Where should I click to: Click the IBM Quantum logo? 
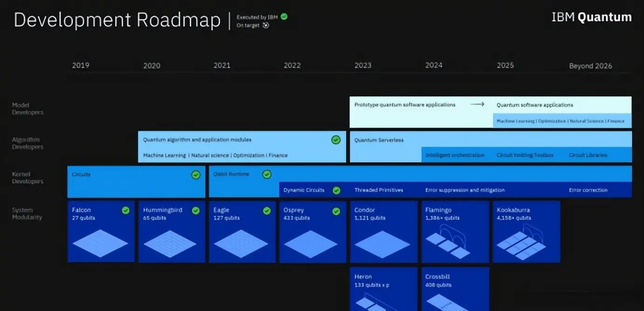point(592,17)
